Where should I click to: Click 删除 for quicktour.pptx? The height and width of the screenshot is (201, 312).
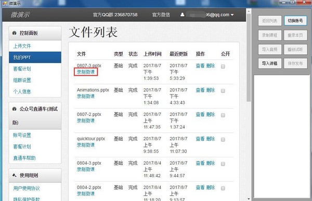pyautogui.click(x=211, y=139)
